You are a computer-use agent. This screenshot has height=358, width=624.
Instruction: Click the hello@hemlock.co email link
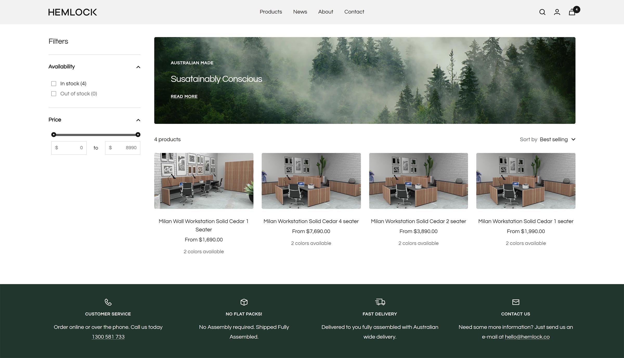[527, 337]
